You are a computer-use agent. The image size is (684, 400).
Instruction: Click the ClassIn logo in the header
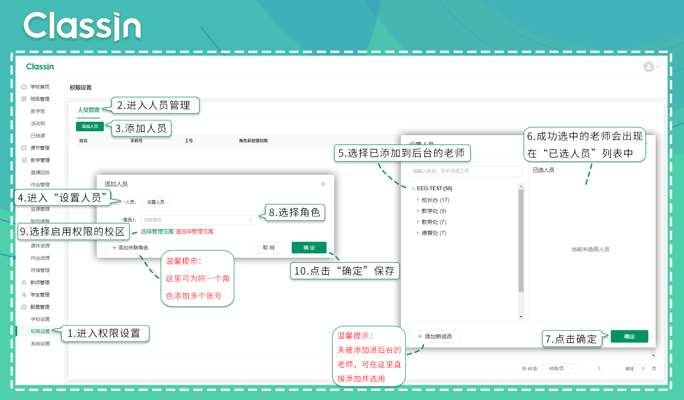coord(40,67)
